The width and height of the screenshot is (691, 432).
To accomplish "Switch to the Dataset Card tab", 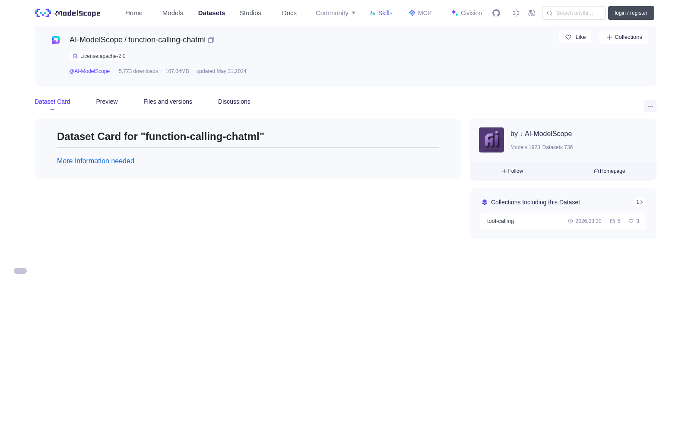I will coord(52,102).
